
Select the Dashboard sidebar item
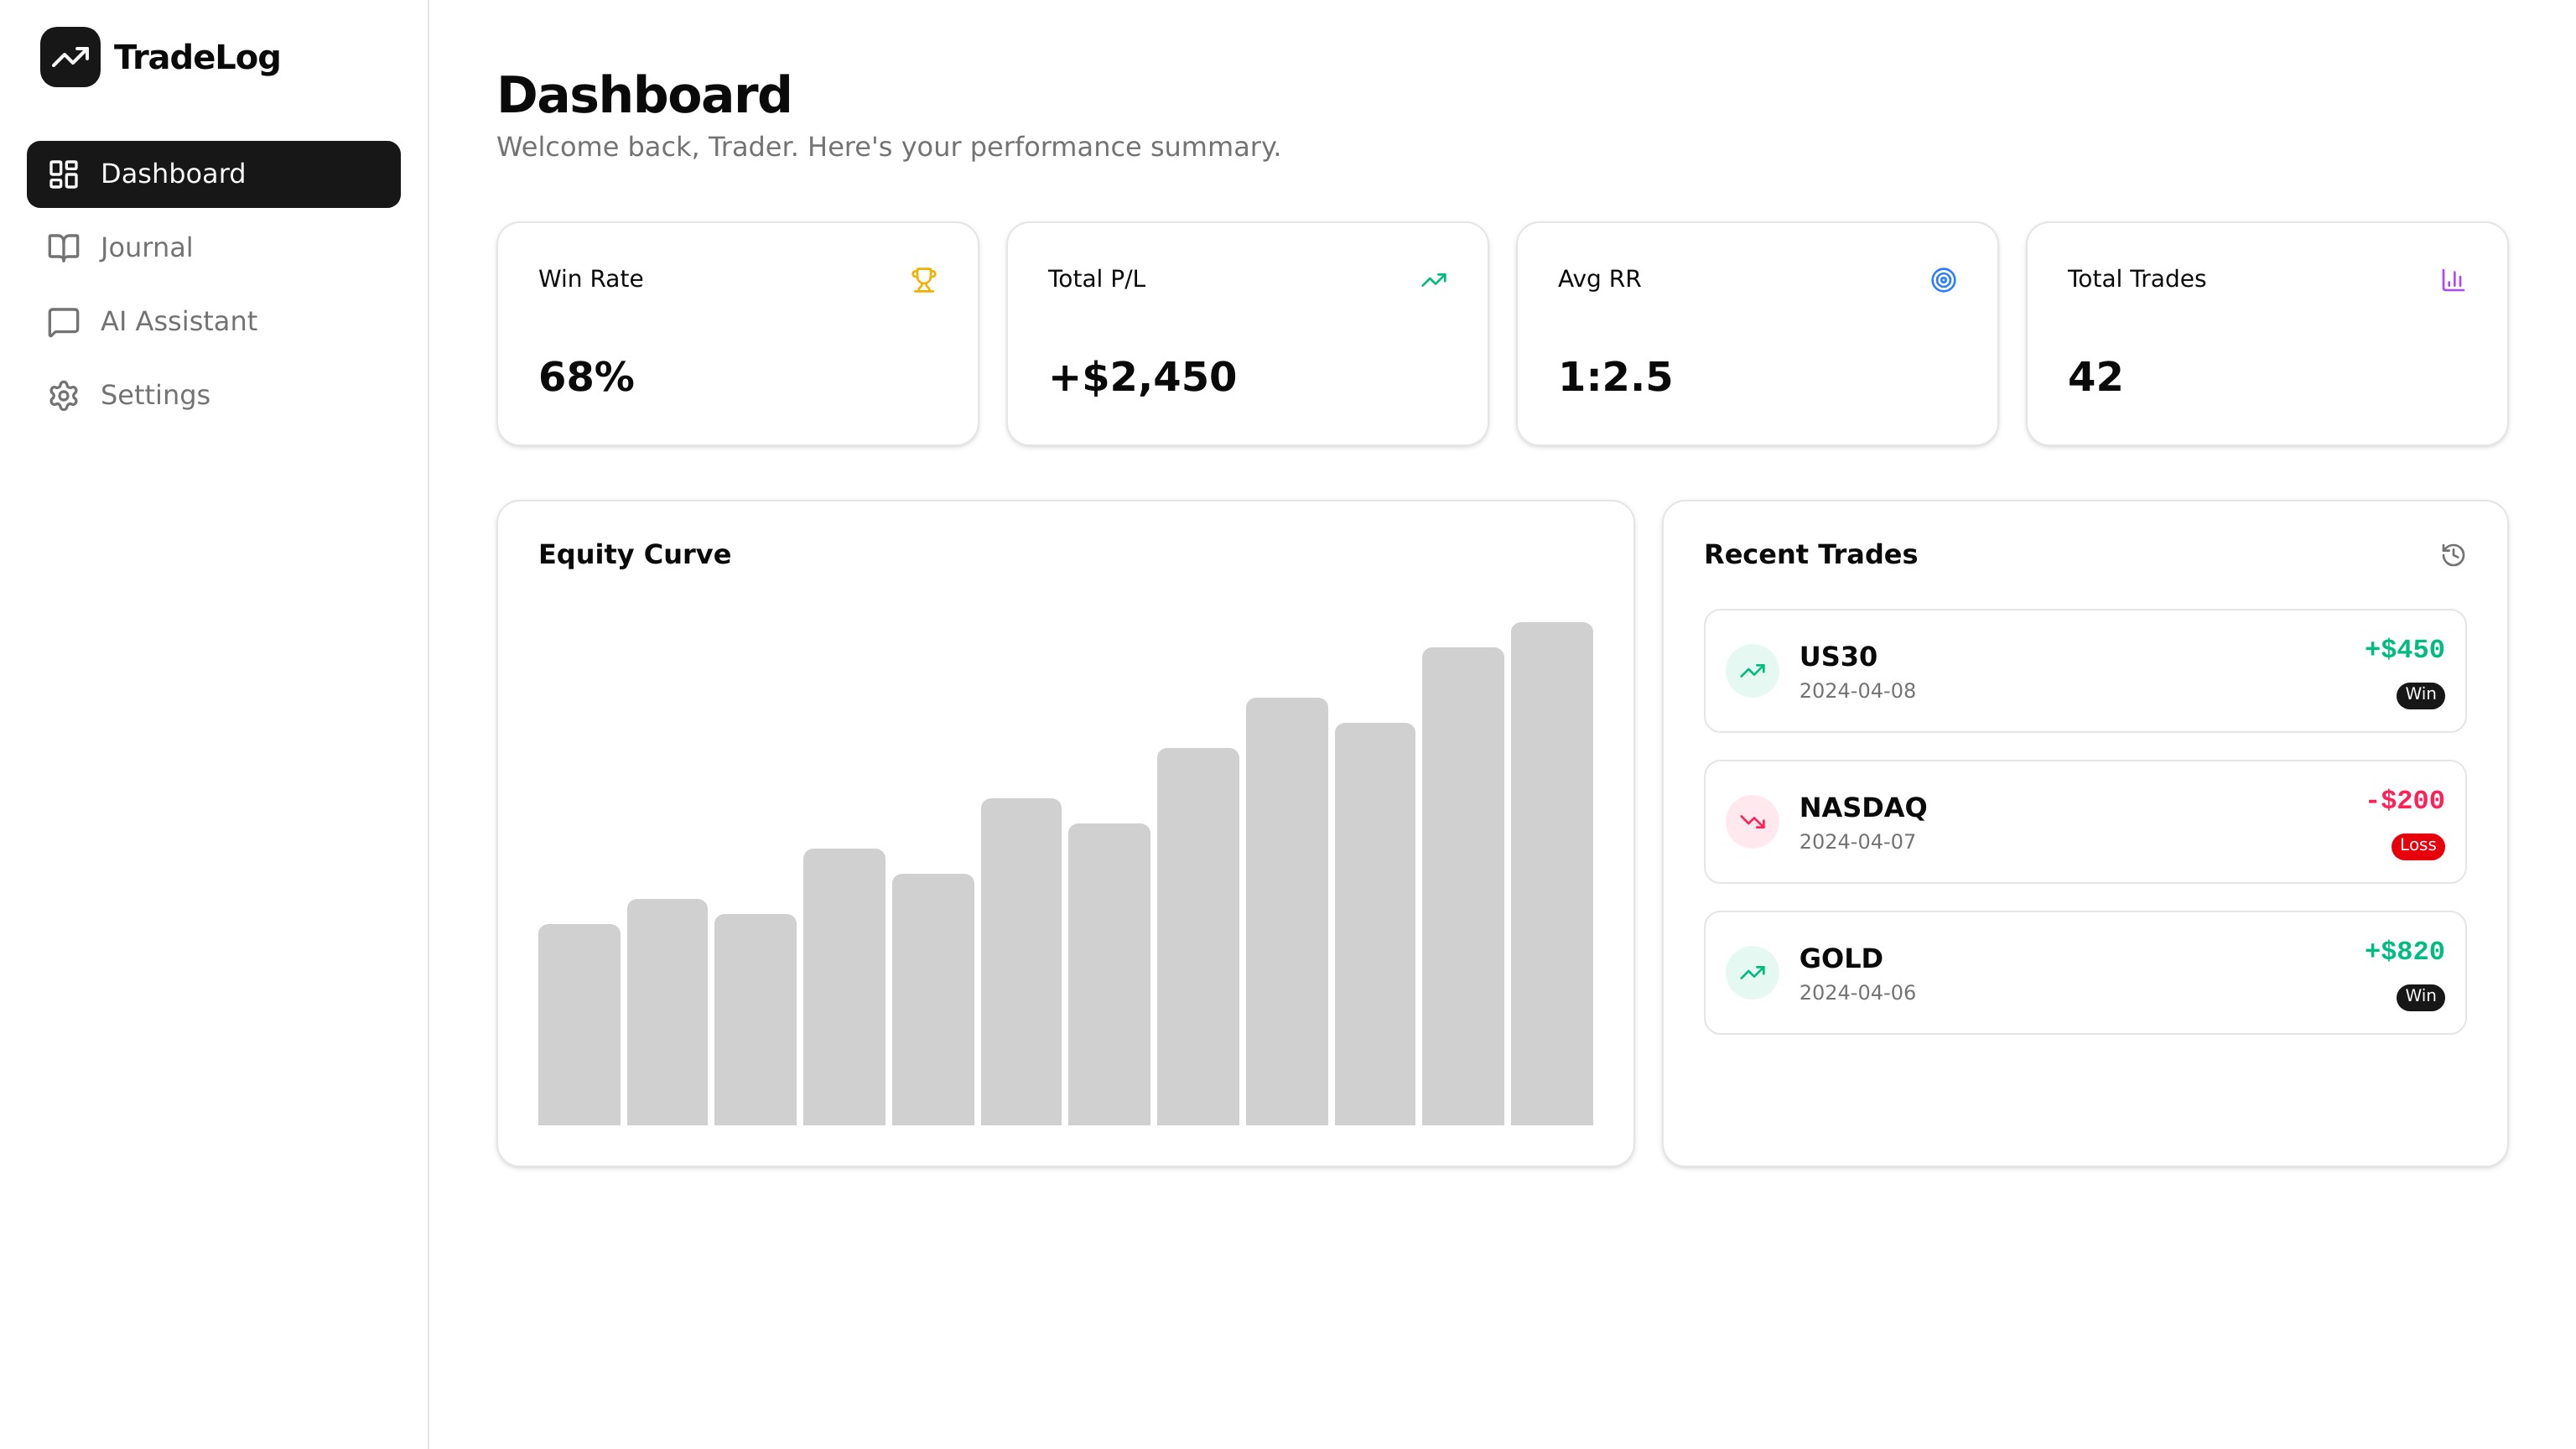pyautogui.click(x=213, y=174)
